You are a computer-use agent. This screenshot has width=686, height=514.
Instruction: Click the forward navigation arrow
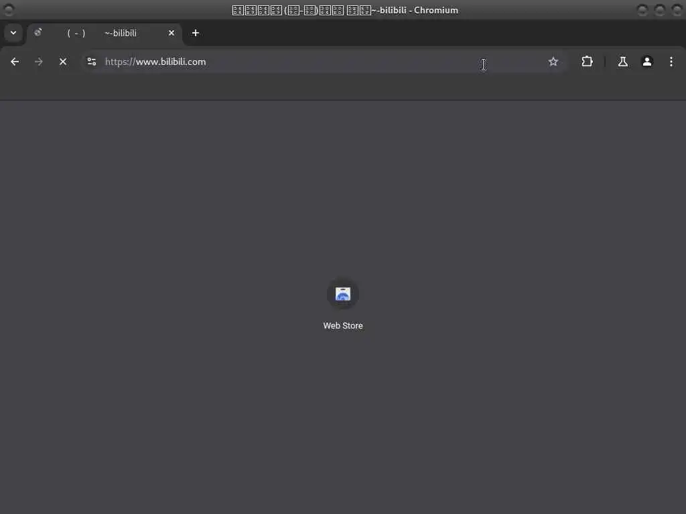pos(38,62)
